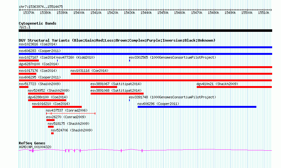281x168 pixels.
Task: Click the 15430k ruler position
Action: pyautogui.click(x=129, y=13)
